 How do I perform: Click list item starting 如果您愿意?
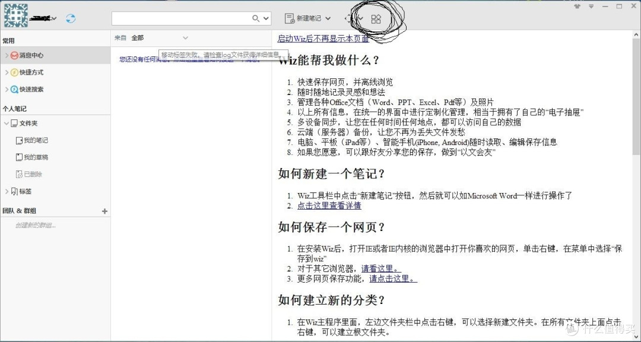click(396, 152)
